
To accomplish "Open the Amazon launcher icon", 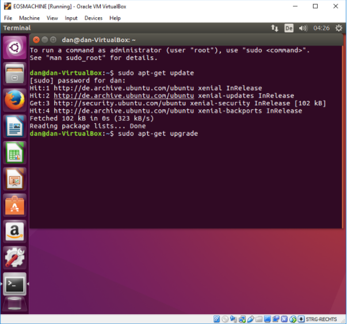I will 14,231.
